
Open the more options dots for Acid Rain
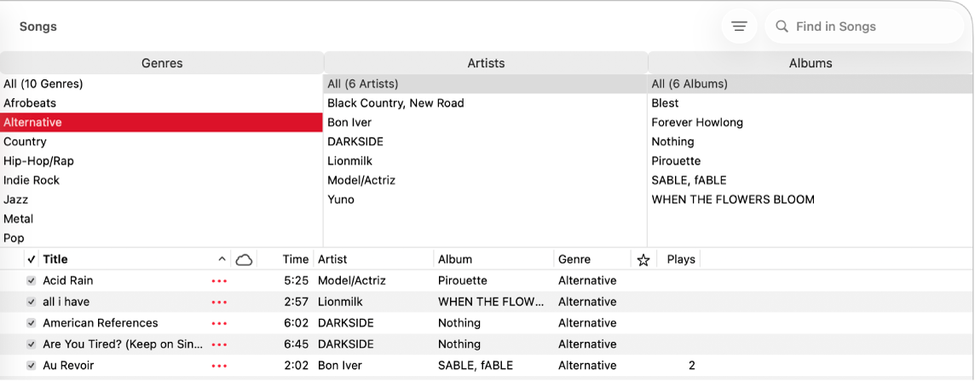coord(219,281)
